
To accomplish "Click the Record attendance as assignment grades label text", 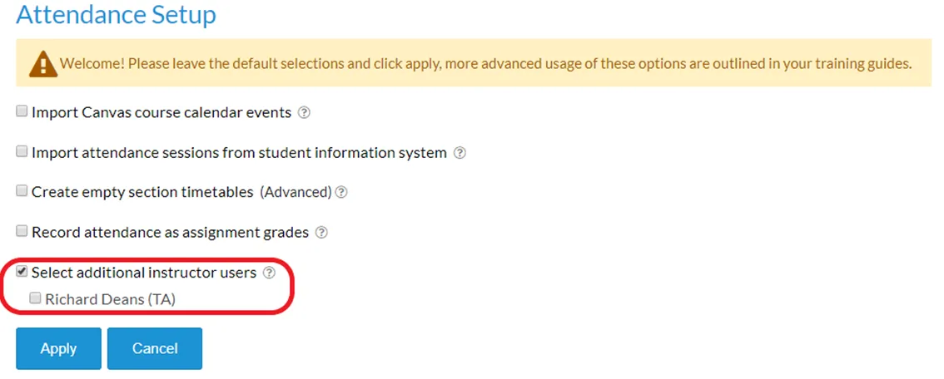I will tap(171, 233).
